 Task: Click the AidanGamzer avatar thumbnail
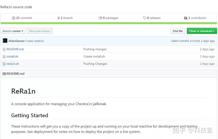(5, 41)
